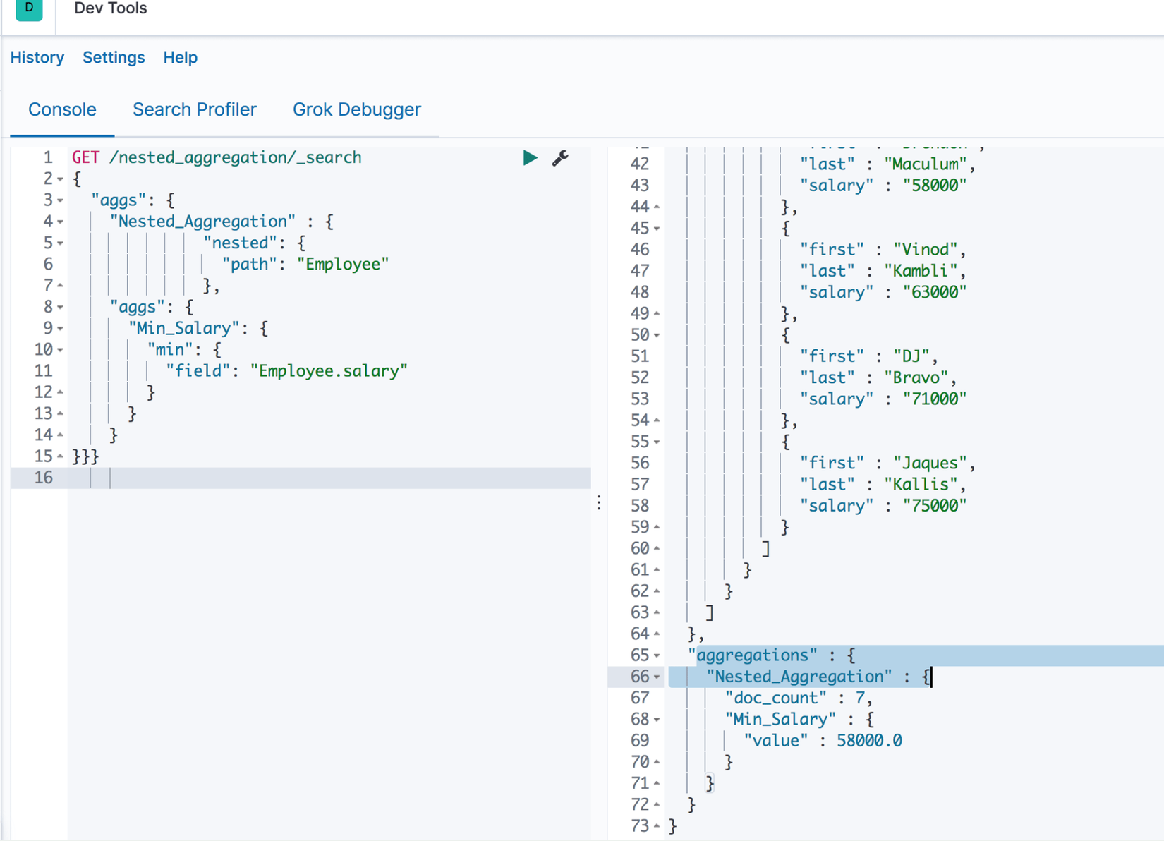Open the Settings link

tap(114, 57)
